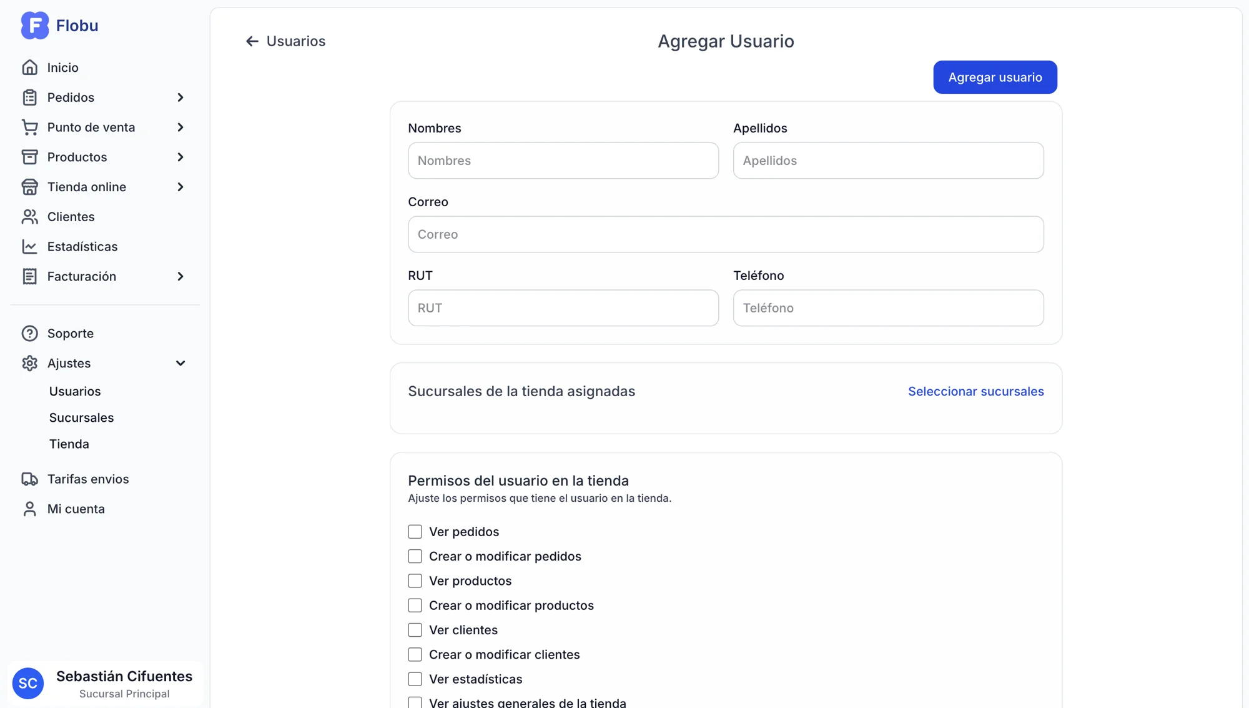Open Mi cuenta person icon

pos(29,509)
